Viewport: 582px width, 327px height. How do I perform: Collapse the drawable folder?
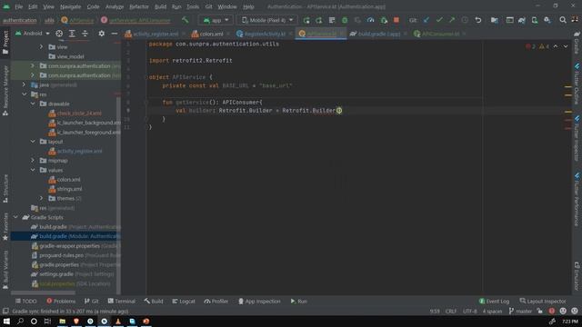[x=33, y=104]
